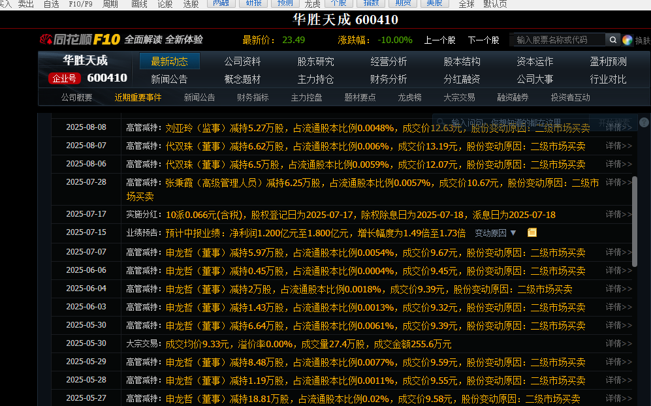The image size is (651, 406).
Task: Open the 新闻公告 main navigation tab
Action: point(169,79)
